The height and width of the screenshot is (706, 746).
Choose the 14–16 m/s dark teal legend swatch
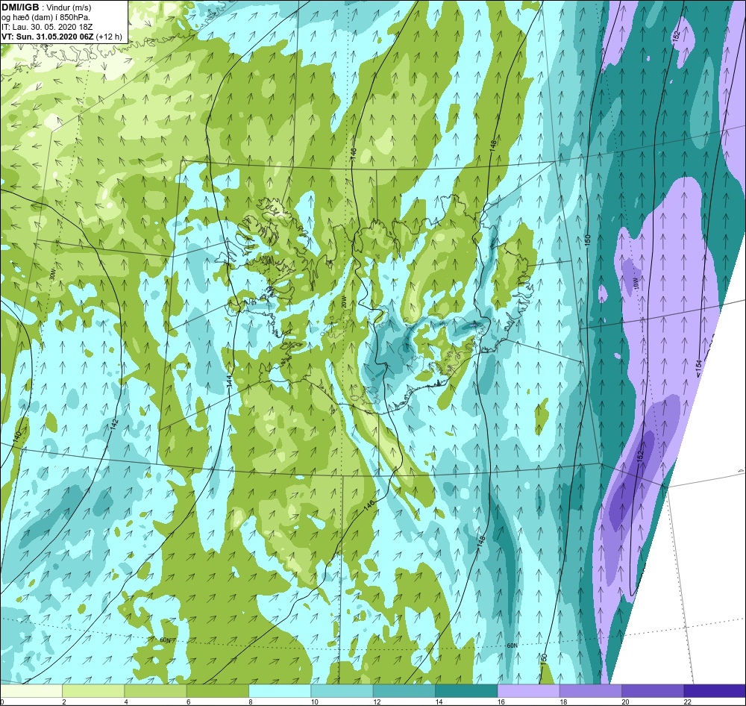coord(466,690)
